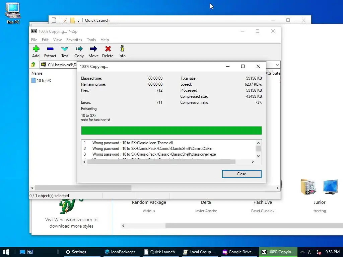Switch to Local Group taskbar button
343x257 pixels.
199,252
